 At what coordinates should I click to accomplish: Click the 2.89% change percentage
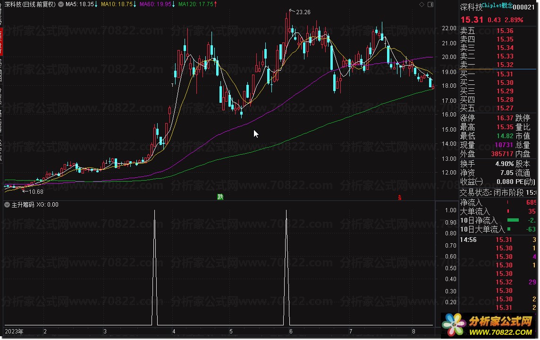(514, 20)
